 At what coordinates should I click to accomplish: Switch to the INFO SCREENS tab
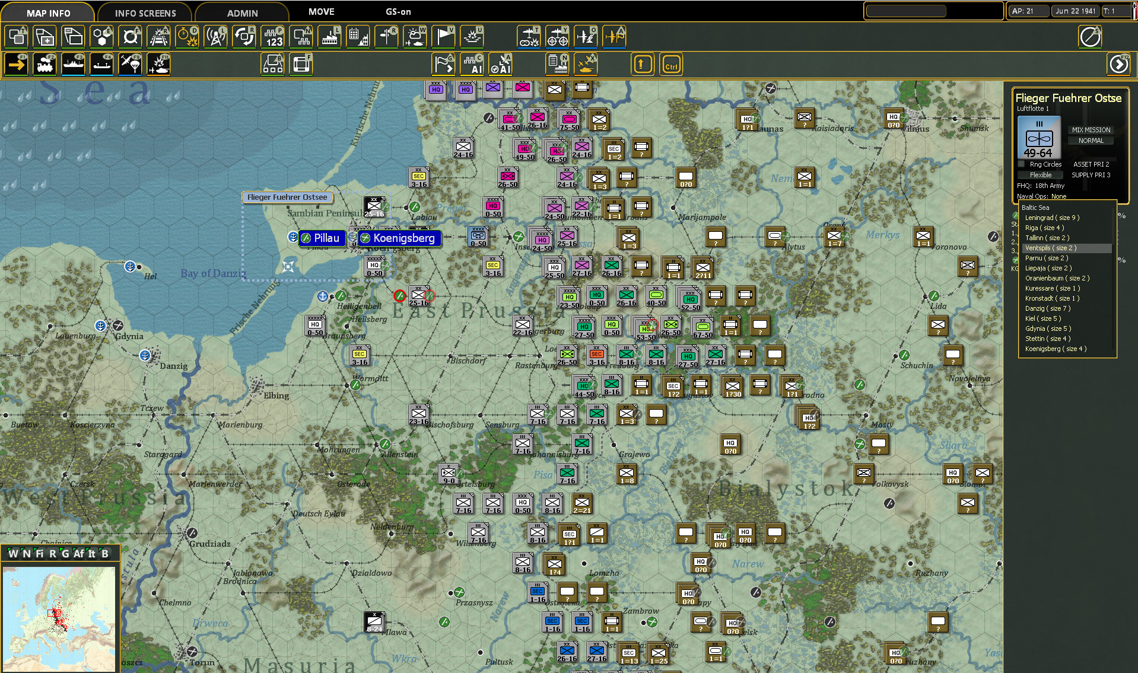(x=145, y=12)
